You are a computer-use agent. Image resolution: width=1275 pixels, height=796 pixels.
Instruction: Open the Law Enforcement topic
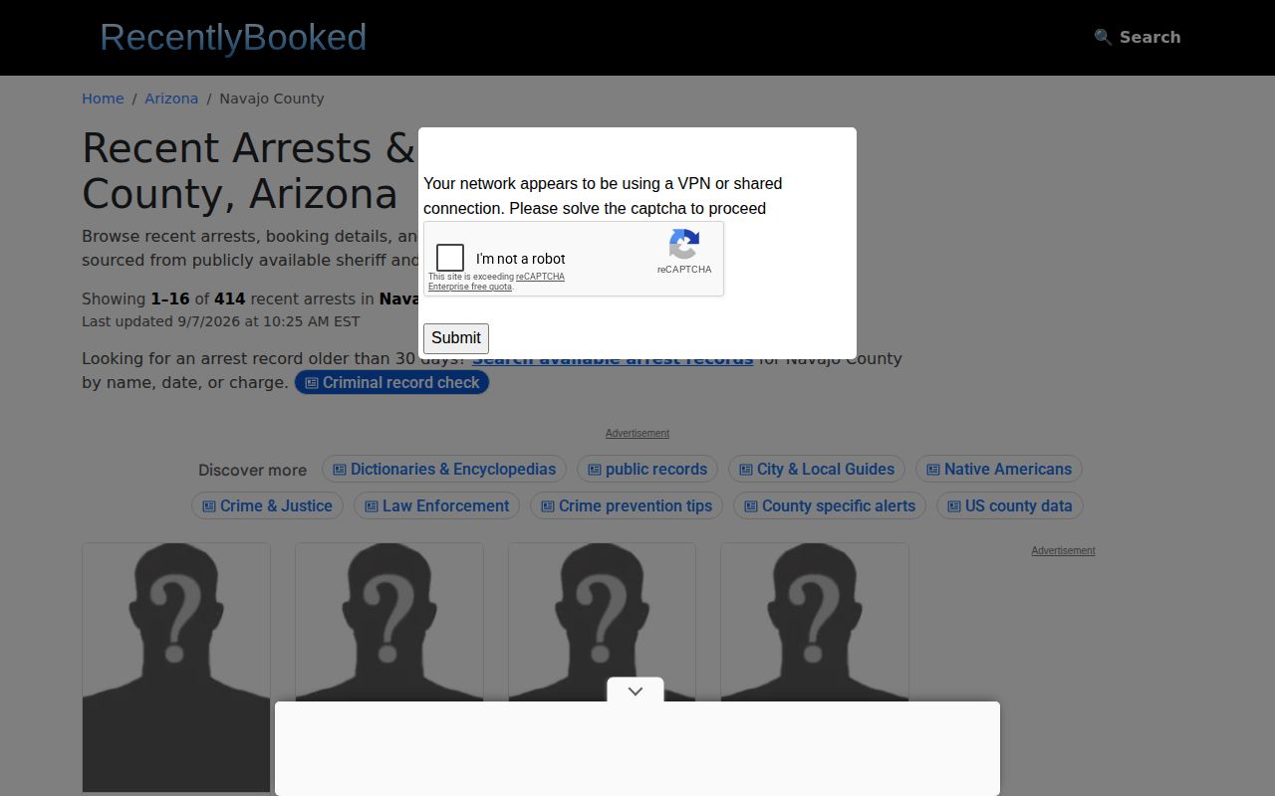click(x=437, y=505)
